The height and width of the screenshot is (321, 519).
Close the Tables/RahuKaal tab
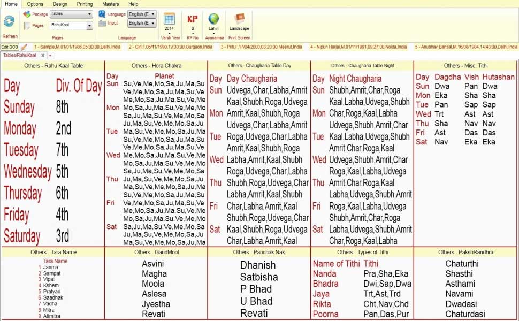[43, 55]
